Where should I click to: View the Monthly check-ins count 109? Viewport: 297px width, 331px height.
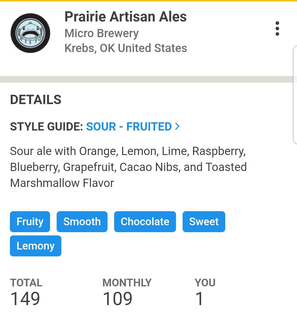click(x=117, y=299)
